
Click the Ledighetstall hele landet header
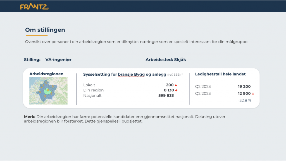[x=220, y=74]
